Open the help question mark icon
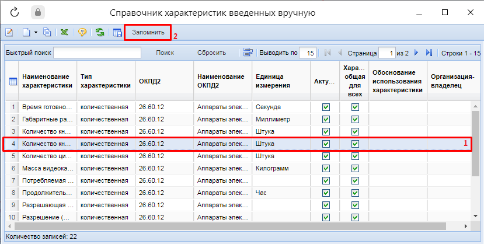The image size is (484, 244). coord(82,33)
